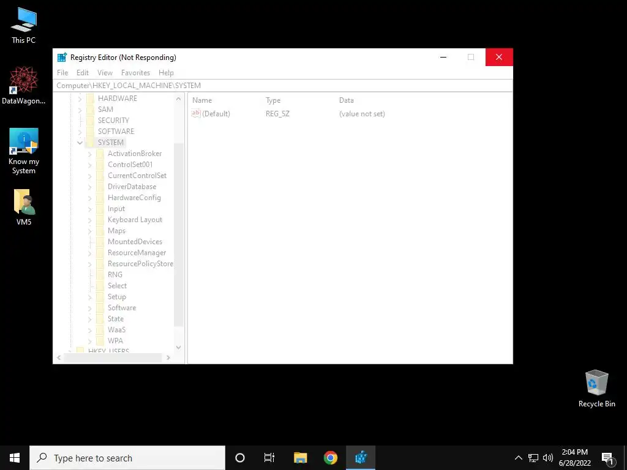Viewport: 627px width, 470px height.
Task: Click the REG_SZ type cell
Action: [277, 113]
